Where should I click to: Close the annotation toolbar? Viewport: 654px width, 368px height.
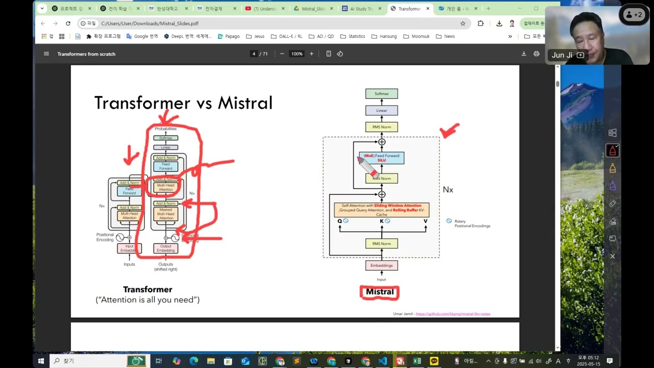[x=612, y=256]
